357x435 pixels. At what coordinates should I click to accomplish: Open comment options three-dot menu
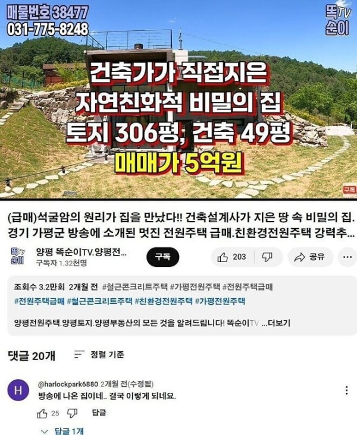tap(347, 390)
